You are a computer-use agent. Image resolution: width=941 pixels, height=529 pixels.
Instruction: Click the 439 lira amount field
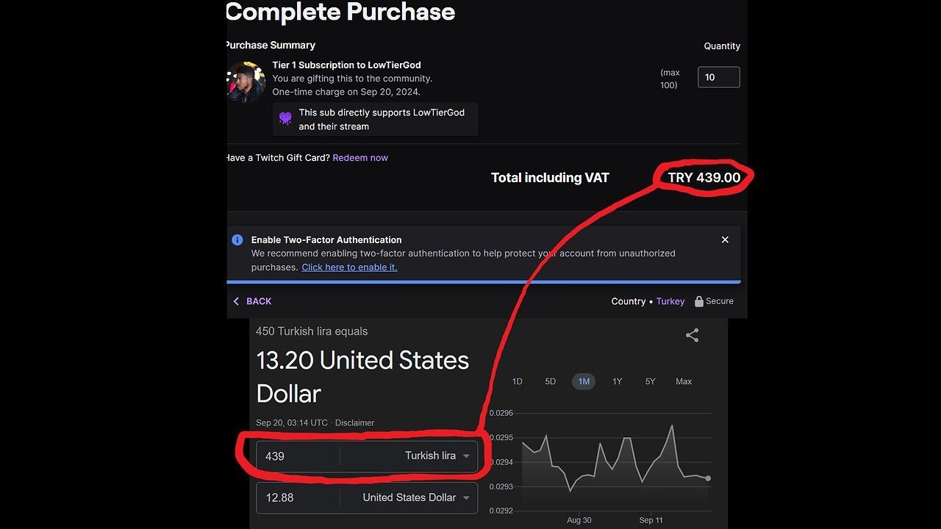tap(298, 456)
